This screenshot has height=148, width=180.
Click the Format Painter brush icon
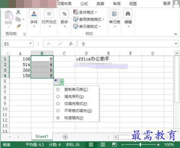coord(18,26)
